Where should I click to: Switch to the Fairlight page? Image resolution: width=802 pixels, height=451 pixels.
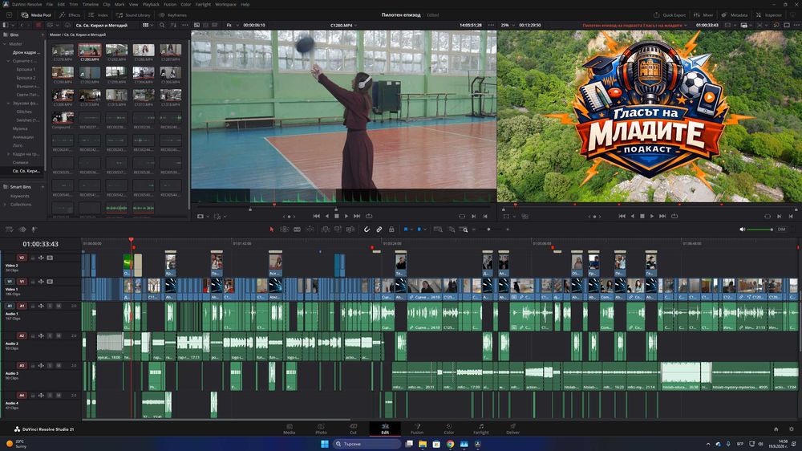tap(480, 429)
